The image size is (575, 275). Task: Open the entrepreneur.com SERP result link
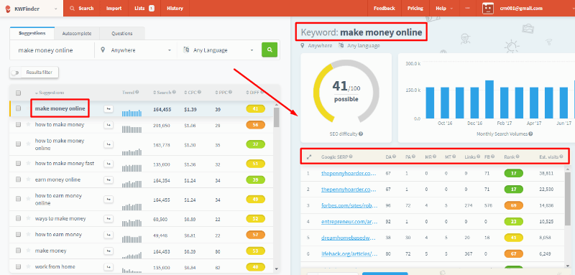coord(349,222)
